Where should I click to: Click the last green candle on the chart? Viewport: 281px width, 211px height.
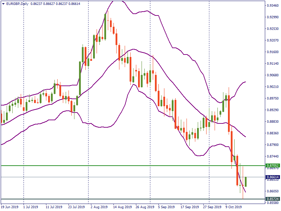click(x=246, y=182)
